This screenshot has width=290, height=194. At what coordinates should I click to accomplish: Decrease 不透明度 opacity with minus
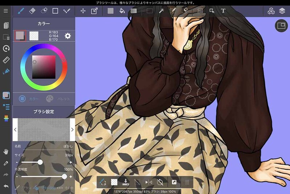point(17,177)
